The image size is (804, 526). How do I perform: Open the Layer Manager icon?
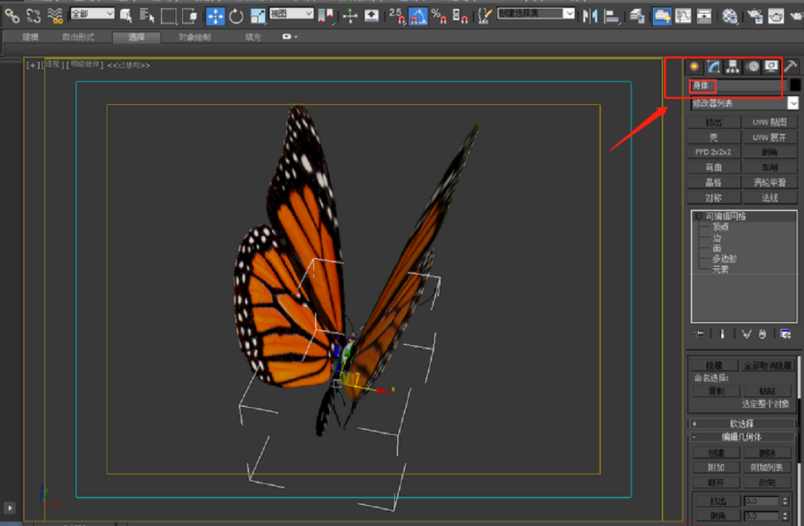(x=636, y=16)
